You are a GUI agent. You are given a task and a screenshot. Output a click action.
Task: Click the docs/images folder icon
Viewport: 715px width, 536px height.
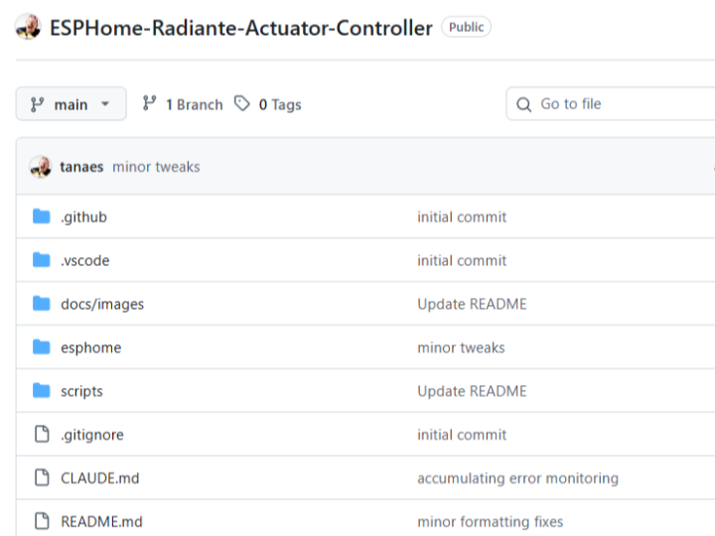(x=42, y=304)
